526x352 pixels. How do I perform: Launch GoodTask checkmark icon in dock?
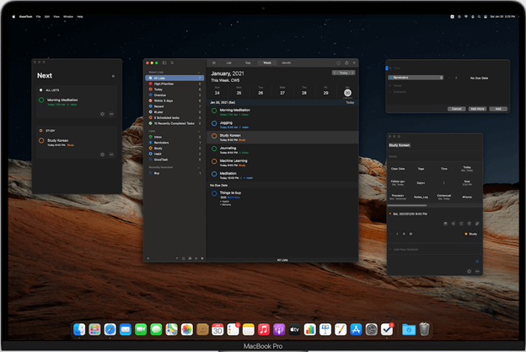[387, 329]
